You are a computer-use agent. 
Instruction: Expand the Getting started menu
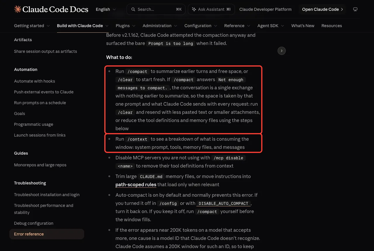32,26
